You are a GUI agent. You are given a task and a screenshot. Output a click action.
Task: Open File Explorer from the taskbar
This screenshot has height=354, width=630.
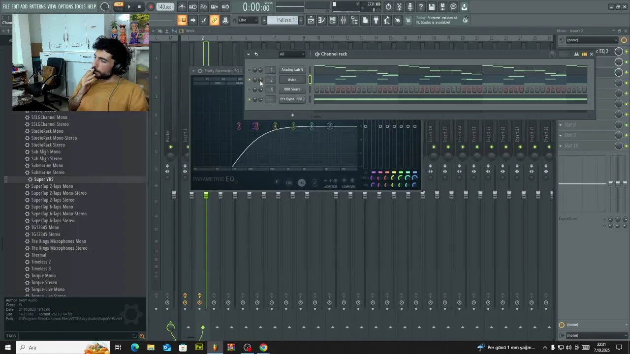tap(151, 348)
